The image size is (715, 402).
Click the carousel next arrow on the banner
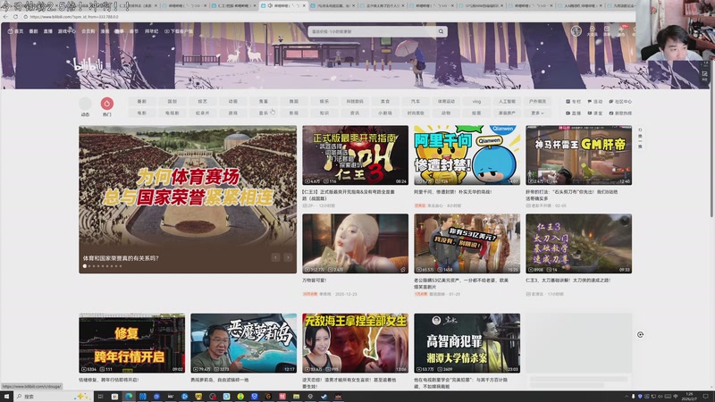[x=288, y=257]
